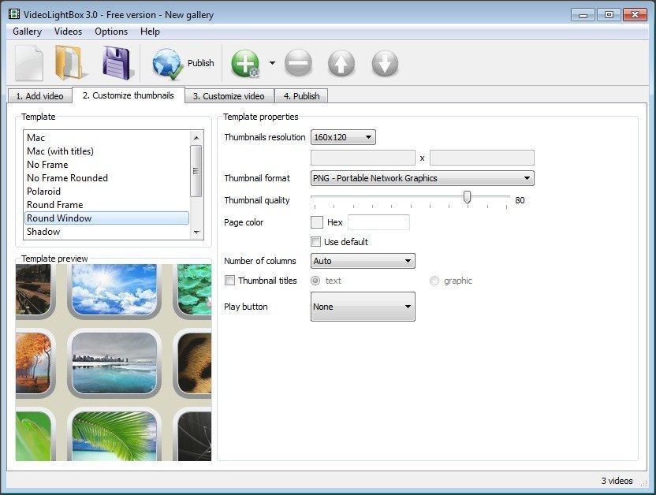Move the video down with the down arrow icon
The height and width of the screenshot is (495, 656).
385,64
